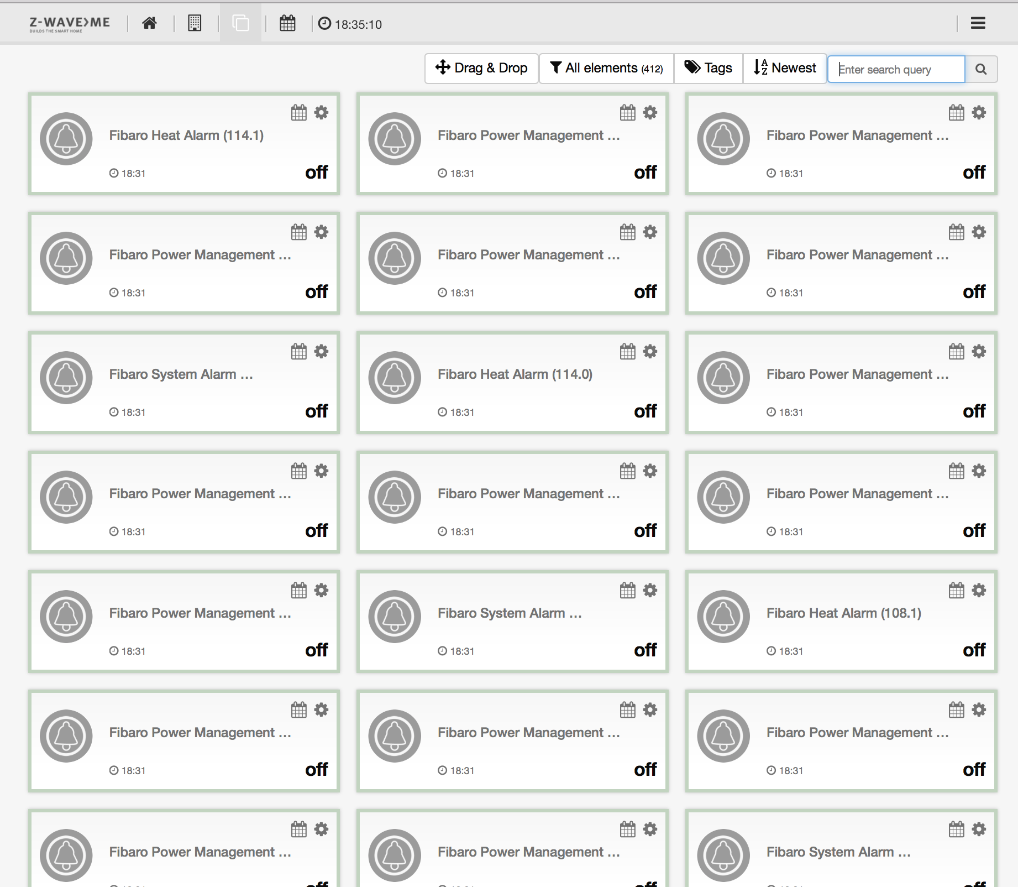The height and width of the screenshot is (887, 1018).
Task: Click off status of Fibaro Heat Alarm (114.1)
Action: [x=316, y=173]
